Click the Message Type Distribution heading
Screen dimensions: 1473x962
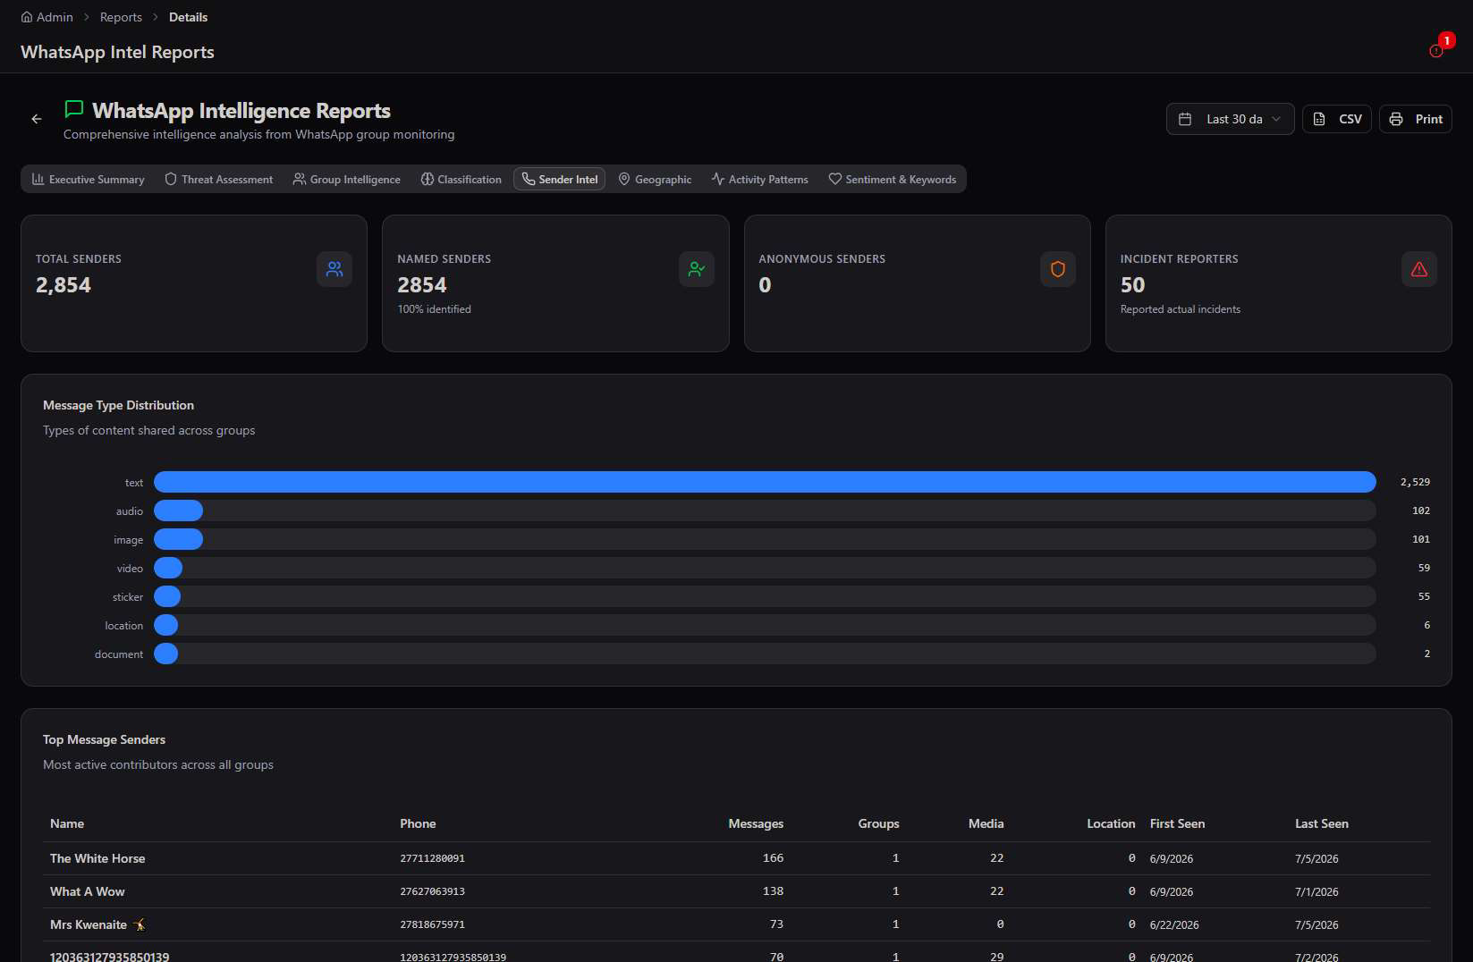pos(118,405)
